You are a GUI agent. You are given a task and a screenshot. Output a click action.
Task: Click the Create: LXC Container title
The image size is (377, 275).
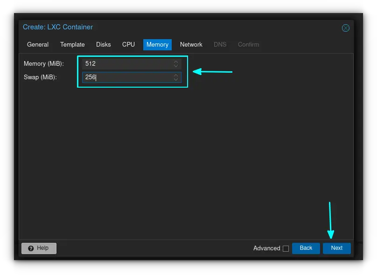(x=58, y=27)
